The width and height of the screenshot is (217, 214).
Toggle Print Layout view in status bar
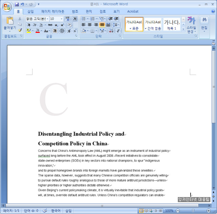[141, 211]
